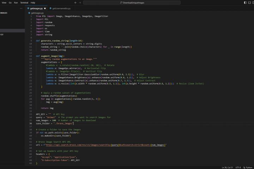Select the highlighted file row in Explorer

coord(12,31)
